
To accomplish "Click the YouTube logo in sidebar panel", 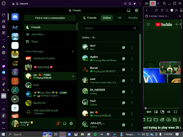I will click(x=164, y=24).
